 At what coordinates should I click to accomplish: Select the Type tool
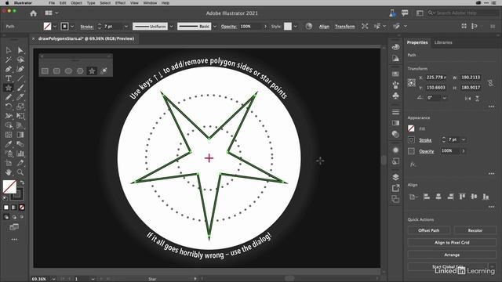(x=9, y=78)
